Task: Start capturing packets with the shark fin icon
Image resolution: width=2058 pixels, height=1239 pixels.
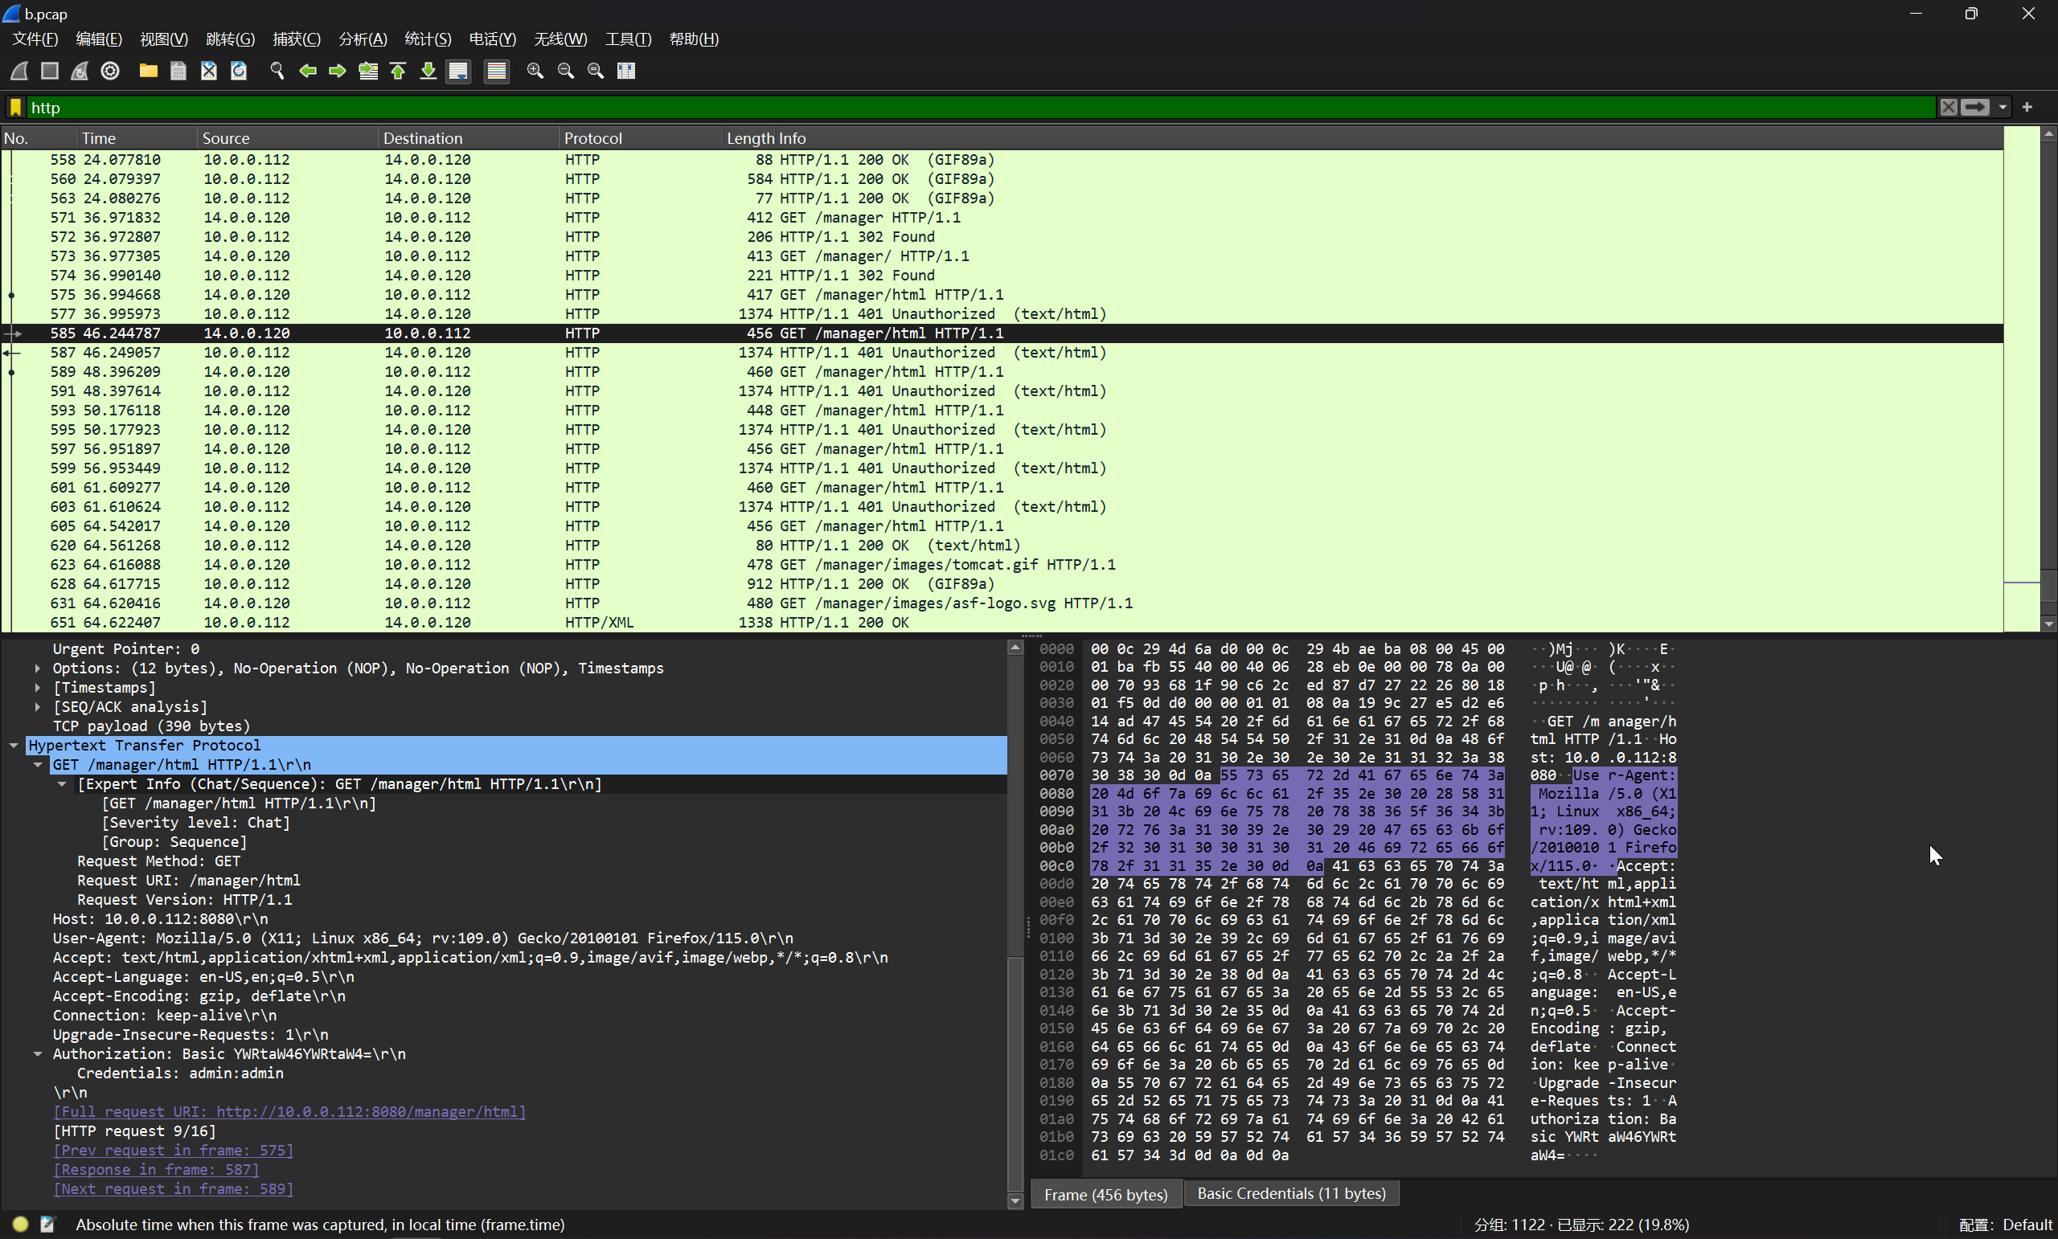Action: coord(19,71)
